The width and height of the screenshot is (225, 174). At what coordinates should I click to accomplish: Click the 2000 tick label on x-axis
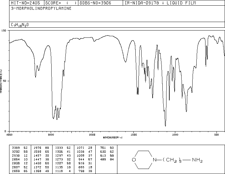tap(92, 135)
